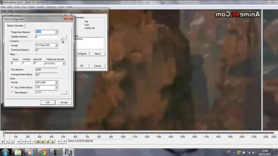Click the video seconds input field

pos(37,63)
